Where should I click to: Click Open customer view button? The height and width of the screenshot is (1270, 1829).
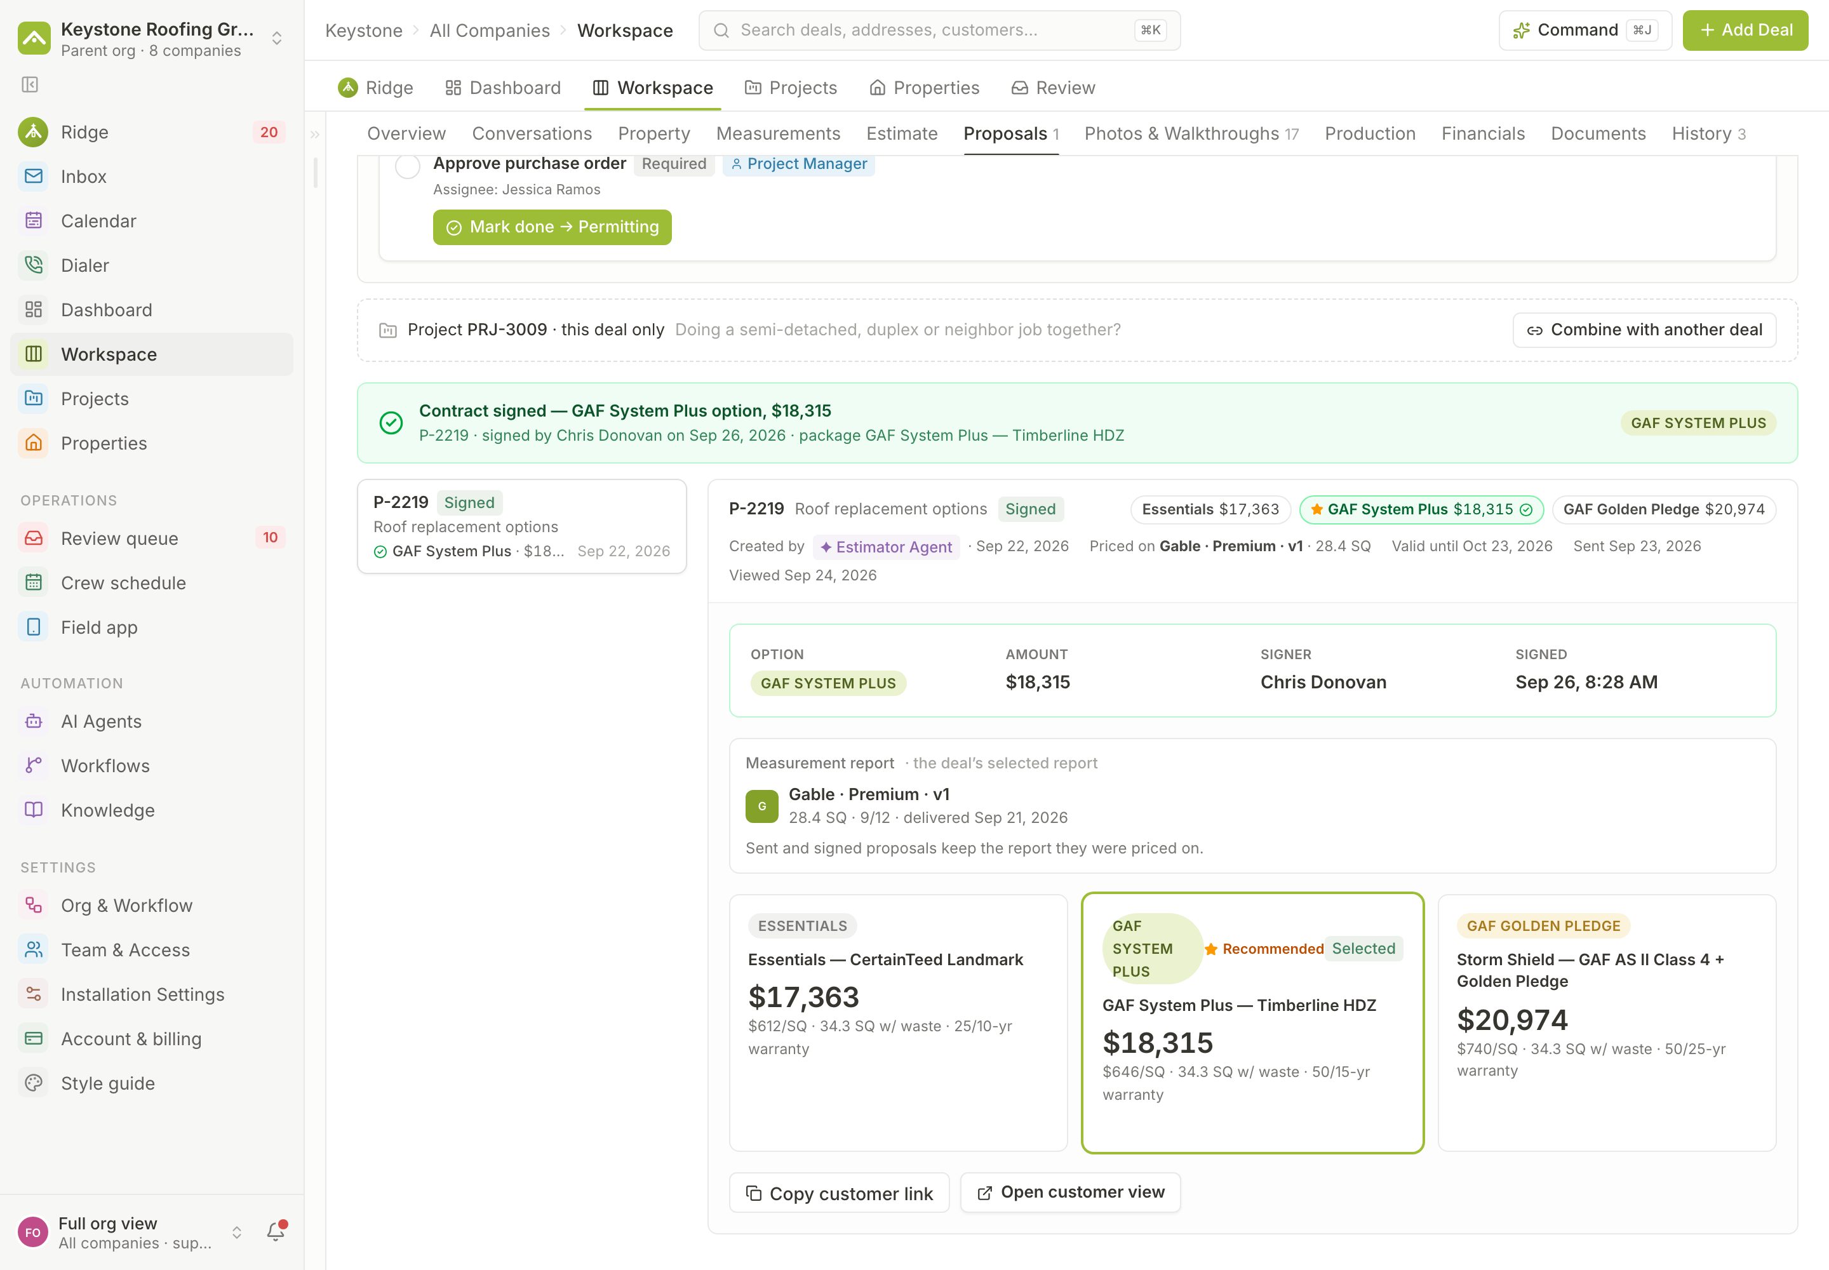pyautogui.click(x=1071, y=1192)
